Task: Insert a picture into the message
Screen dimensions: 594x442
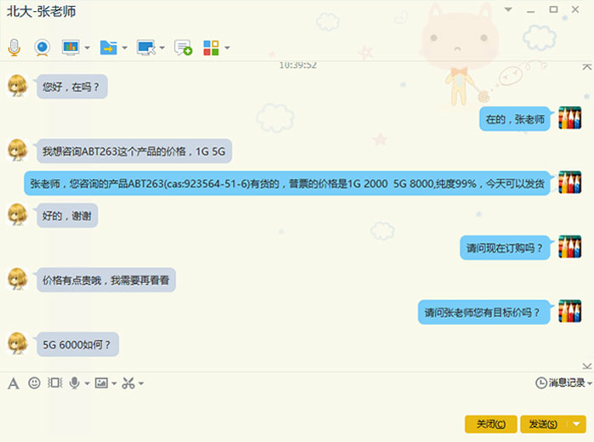Action: (101, 383)
